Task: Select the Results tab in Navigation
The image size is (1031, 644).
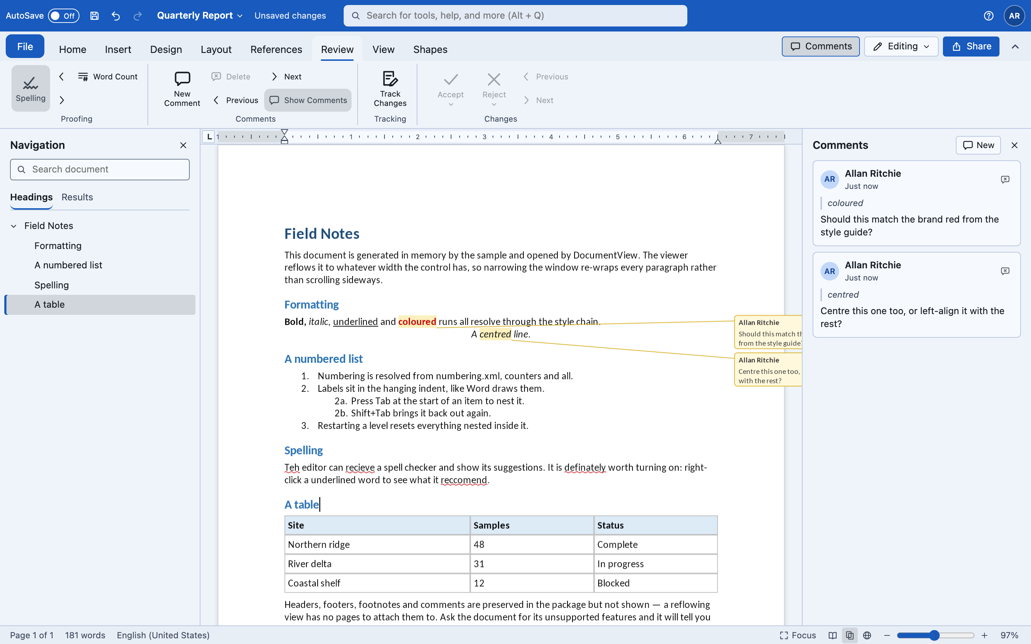Action: (x=77, y=197)
